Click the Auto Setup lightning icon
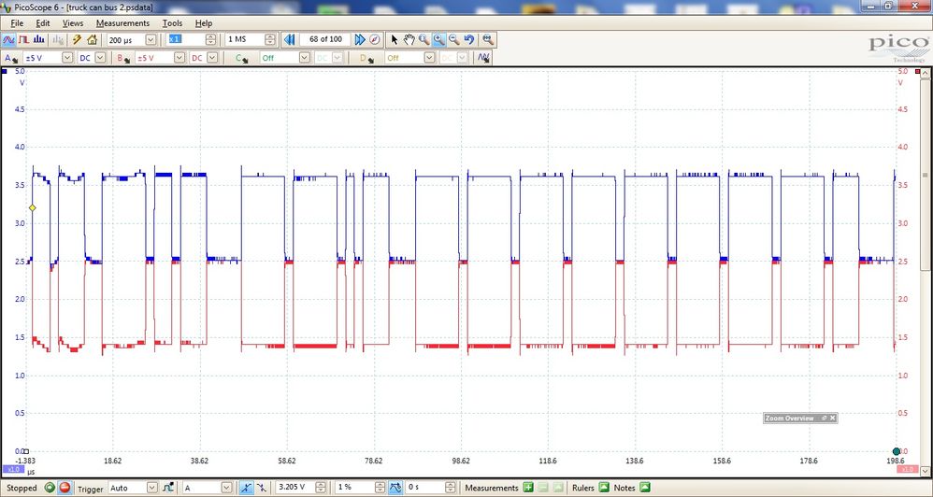Image resolution: width=933 pixels, height=497 pixels. (77, 40)
